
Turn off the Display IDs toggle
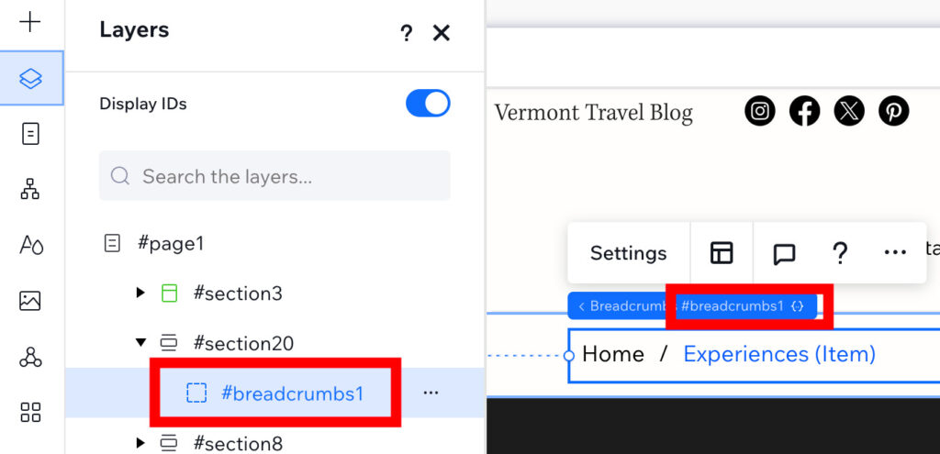point(428,103)
